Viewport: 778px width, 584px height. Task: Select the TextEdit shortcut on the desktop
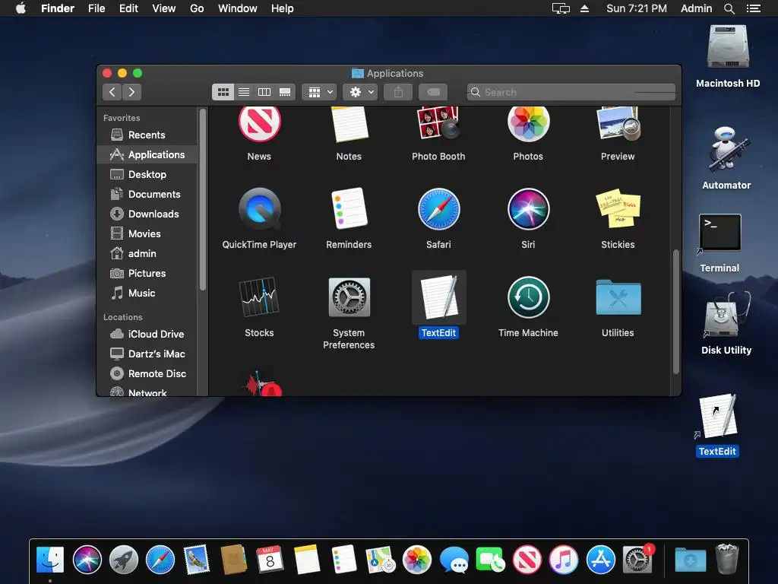pyautogui.click(x=717, y=416)
